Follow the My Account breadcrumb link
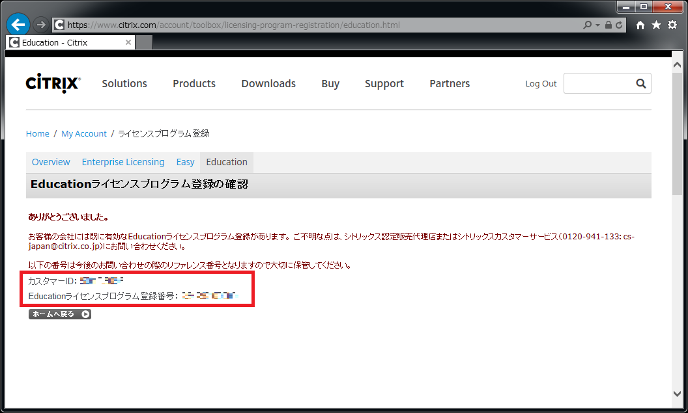Screen dimensions: 688x413 [x=83, y=133]
